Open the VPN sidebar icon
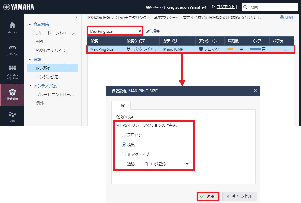This screenshot has width=301, height=203. [12, 117]
